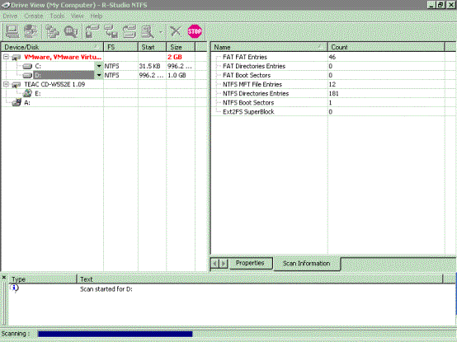Open the dropdown arrow on D: row
Screen dimensions: 457x342
(99, 75)
